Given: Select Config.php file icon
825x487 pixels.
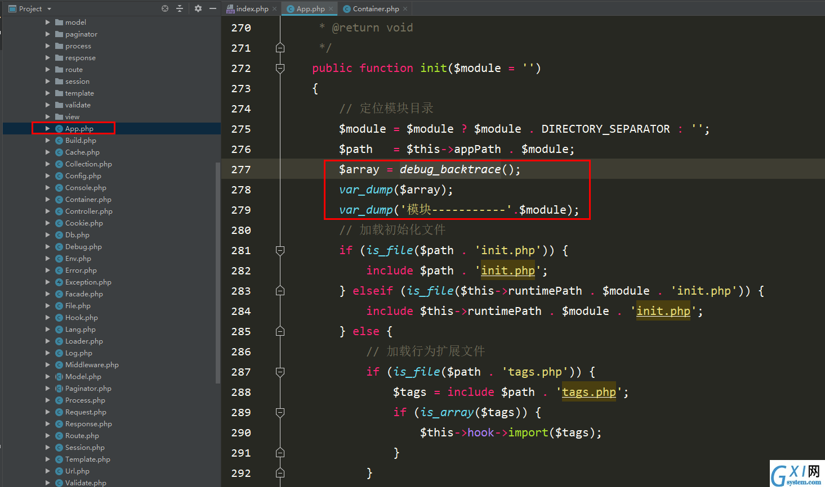Looking at the screenshot, I should tap(59, 176).
